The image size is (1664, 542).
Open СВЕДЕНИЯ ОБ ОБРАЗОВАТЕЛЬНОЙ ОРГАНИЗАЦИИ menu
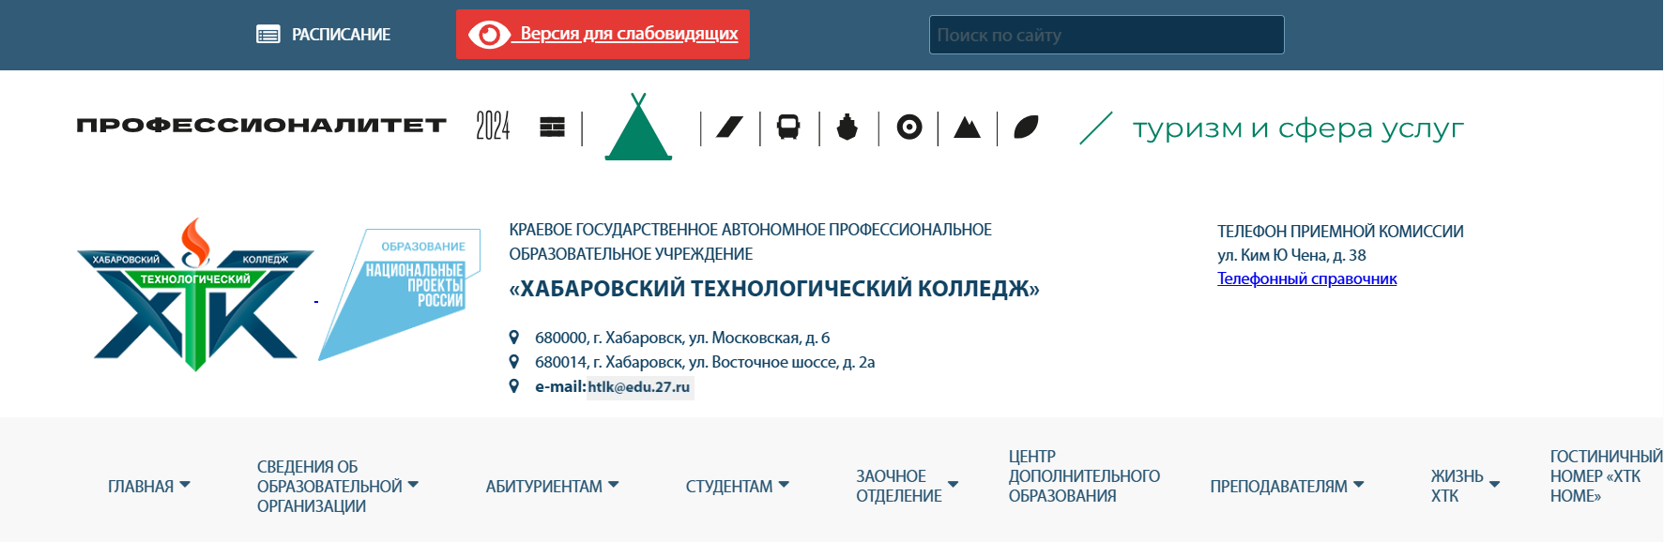[x=329, y=487]
